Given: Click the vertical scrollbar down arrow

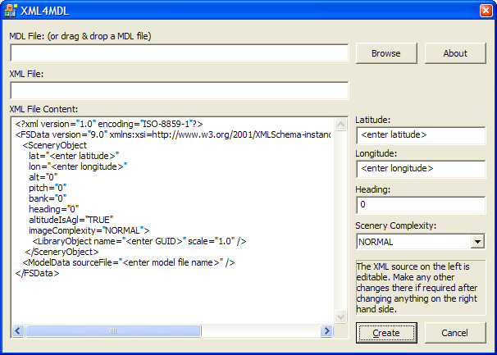Looking at the screenshot, I should click(340, 316).
